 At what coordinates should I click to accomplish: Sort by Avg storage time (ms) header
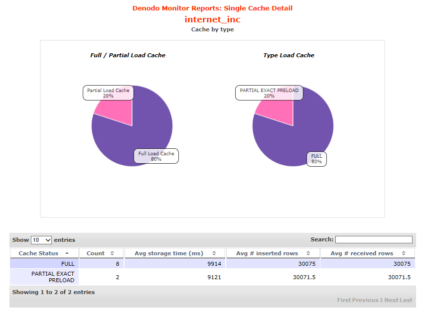coord(175,253)
